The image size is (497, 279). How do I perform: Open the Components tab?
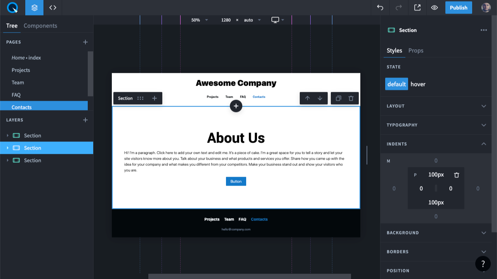point(40,26)
